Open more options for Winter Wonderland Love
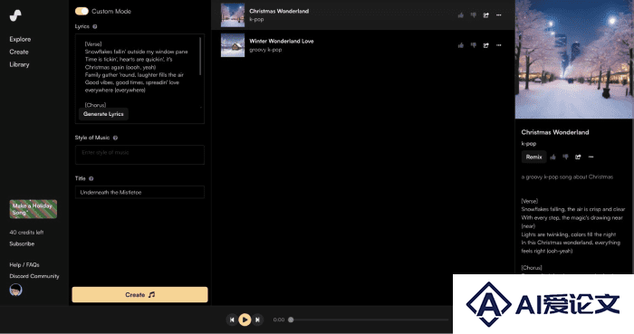The height and width of the screenshot is (334, 634). point(498,45)
